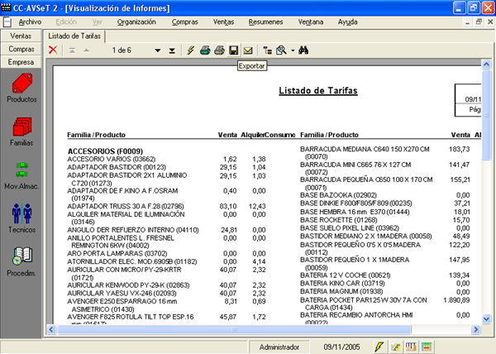The image size is (496, 354).
Task: Open the Resumenes menu
Action: coord(265,22)
